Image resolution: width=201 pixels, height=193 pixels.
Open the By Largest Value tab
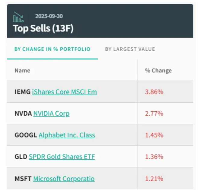pos(130,49)
